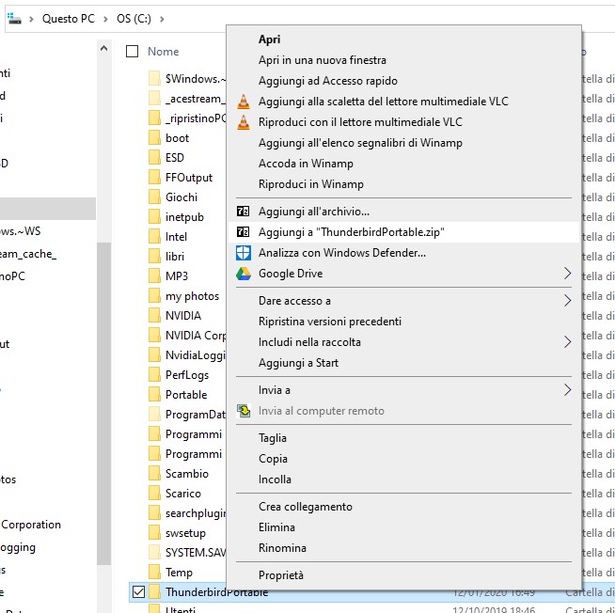Select 'Incolla' in the context menu
Viewport: 615px width, 613px height.
(x=403, y=479)
